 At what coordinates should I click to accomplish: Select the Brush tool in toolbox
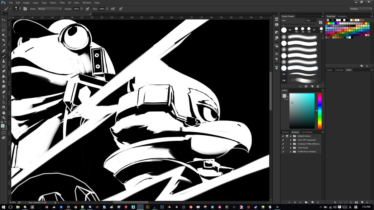(x=4, y=56)
